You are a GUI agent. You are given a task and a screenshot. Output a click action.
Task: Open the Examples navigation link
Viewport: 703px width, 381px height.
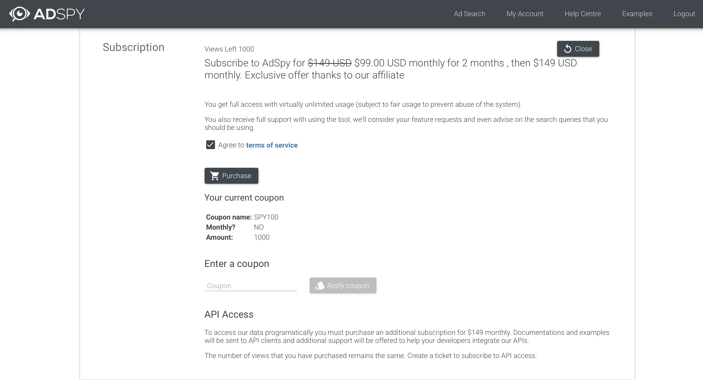(x=637, y=14)
